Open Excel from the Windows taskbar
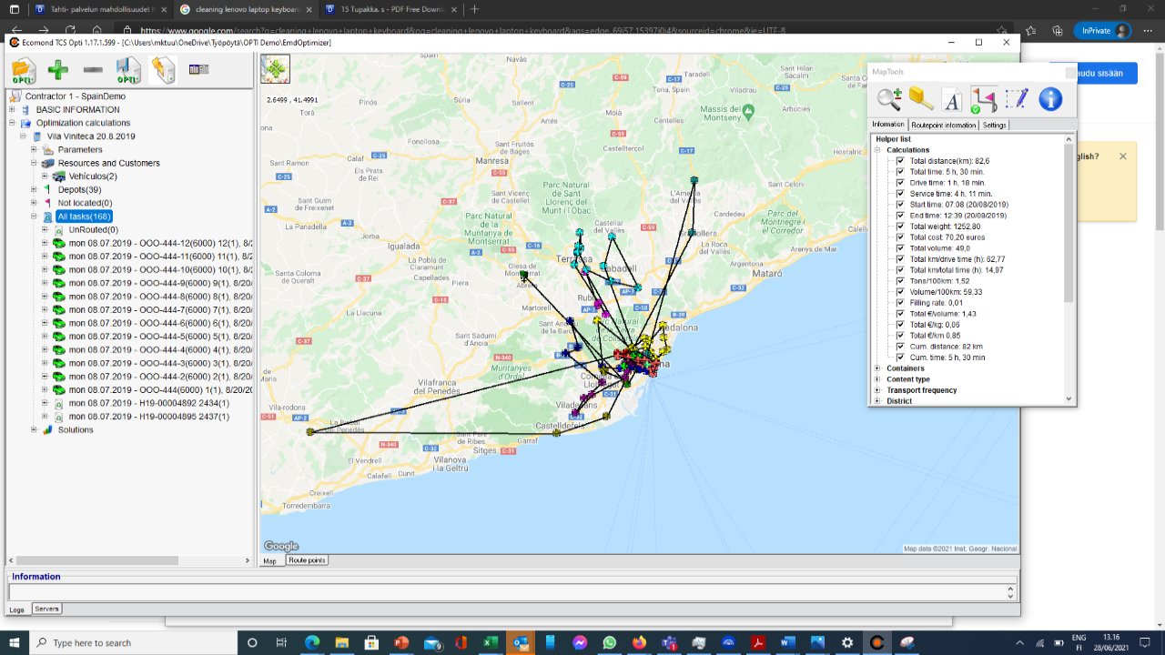Viewport: 1165px width, 655px height. coord(490,642)
